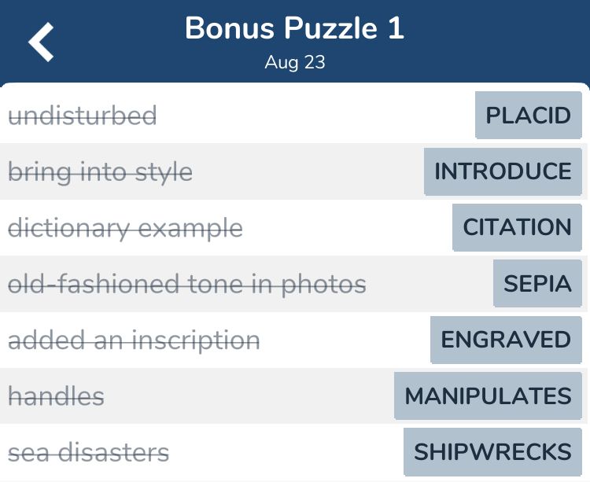Select the PLACID answer tile
Viewport: 590px width, 482px height.
tap(528, 116)
